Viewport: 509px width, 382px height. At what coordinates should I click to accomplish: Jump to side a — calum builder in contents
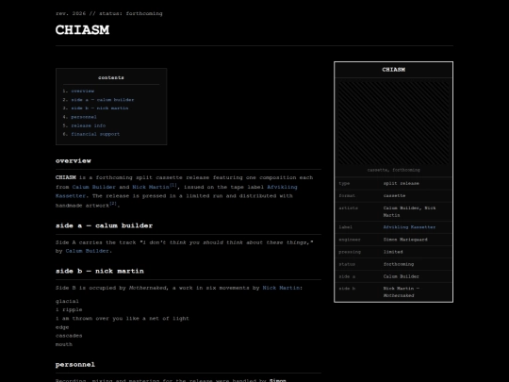tap(102, 100)
